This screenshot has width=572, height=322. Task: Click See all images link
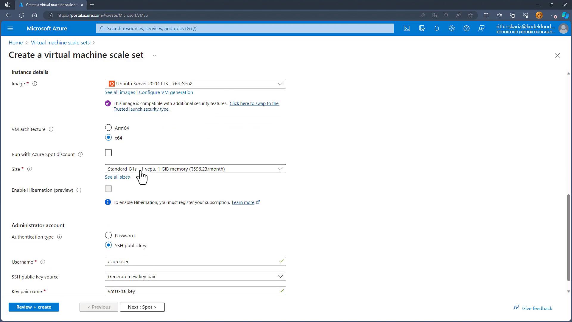tap(120, 92)
